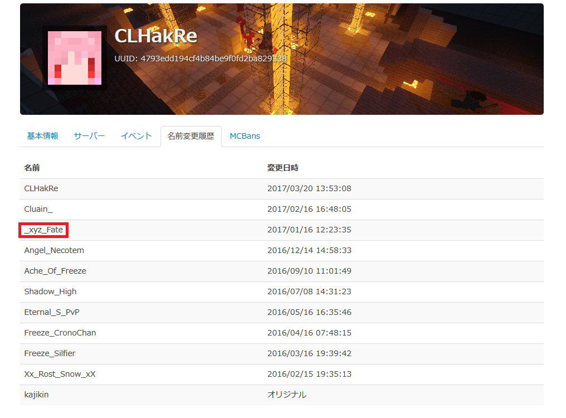Click the オリジナル label for kajikin
The image size is (566, 418).
click(287, 395)
